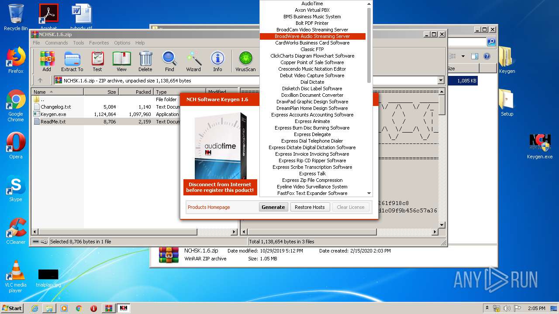Image resolution: width=559 pixels, height=314 pixels.
Task: Click the Find magnifier icon
Action: tap(169, 61)
